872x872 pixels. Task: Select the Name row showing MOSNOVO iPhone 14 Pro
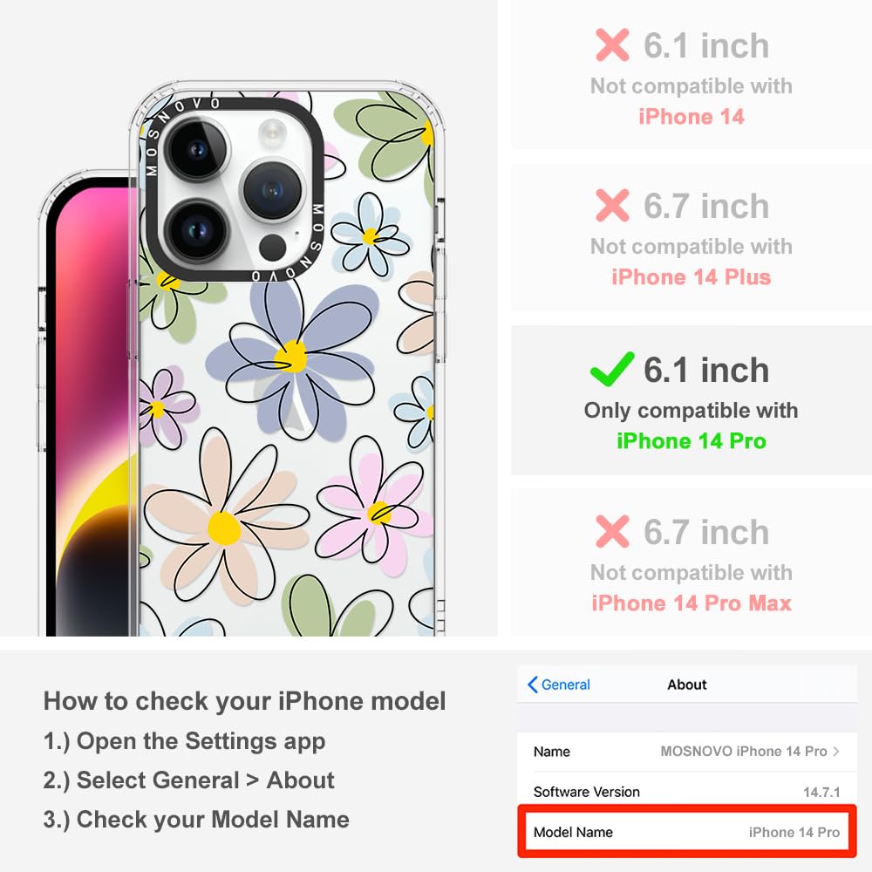(x=687, y=752)
